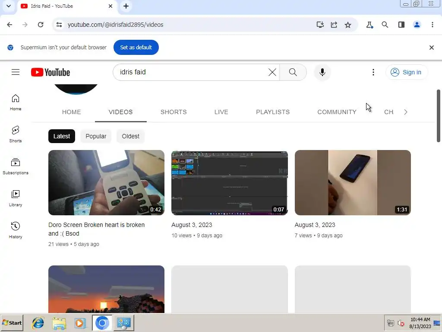Click the page vertical scrollbar thumb
This screenshot has width=442, height=332.
[x=439, y=116]
